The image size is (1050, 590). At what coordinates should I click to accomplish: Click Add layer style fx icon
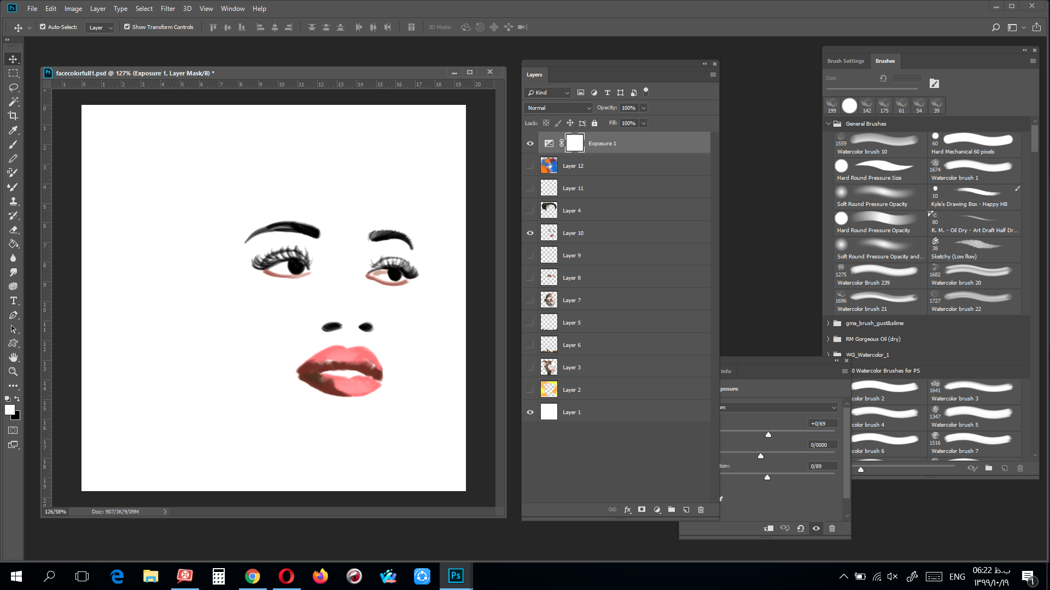[627, 510]
